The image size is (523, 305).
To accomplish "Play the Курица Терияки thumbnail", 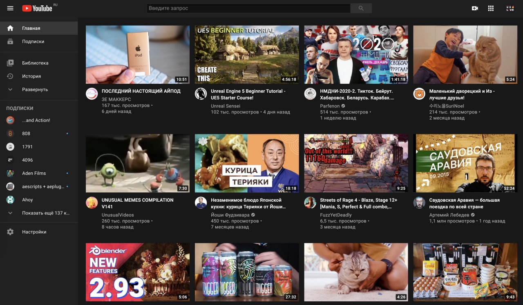I will (247, 163).
